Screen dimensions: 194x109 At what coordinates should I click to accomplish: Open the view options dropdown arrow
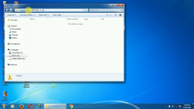[x=110, y=15]
